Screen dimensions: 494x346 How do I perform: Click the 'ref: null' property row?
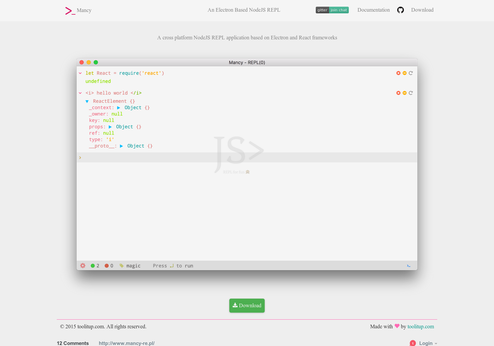coord(101,133)
